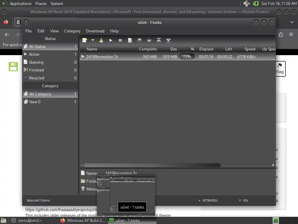Click the Selected 1 items status text

pyautogui.click(x=38, y=200)
